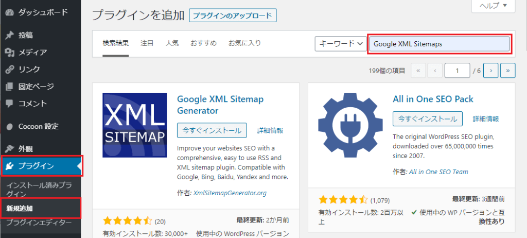
Task: Open 詳細情報 for All in One SEO Pack
Action: tap(486, 118)
